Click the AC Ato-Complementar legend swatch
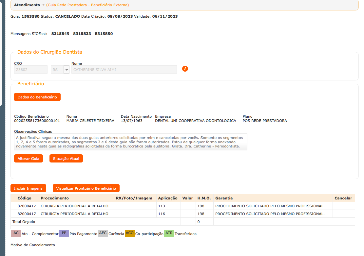This screenshot has height=256, width=364. (x=16, y=233)
